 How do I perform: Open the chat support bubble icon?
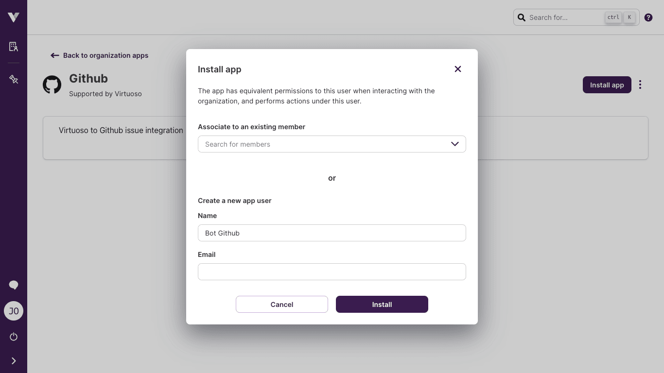pyautogui.click(x=13, y=285)
